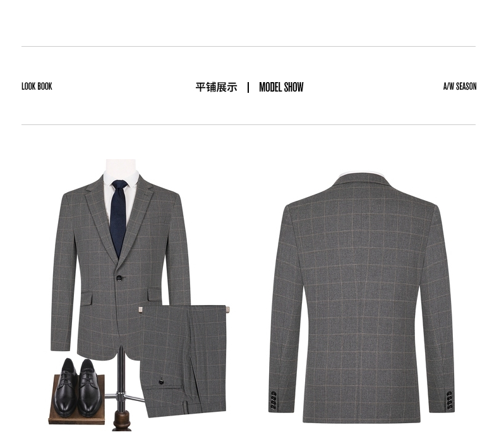499x437 pixels.
Task: Click the LOOK BOOK label
Action: (37, 87)
